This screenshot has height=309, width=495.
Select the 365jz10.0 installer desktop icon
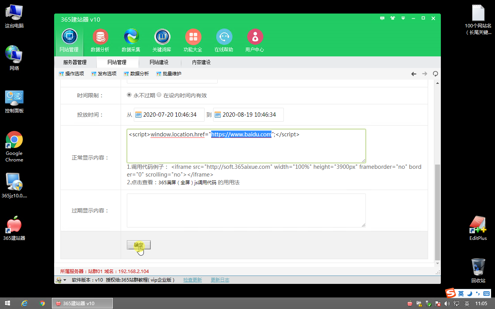pyautogui.click(x=14, y=185)
